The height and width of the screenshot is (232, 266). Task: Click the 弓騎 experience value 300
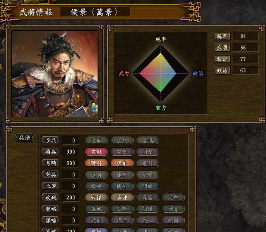coord(71,163)
